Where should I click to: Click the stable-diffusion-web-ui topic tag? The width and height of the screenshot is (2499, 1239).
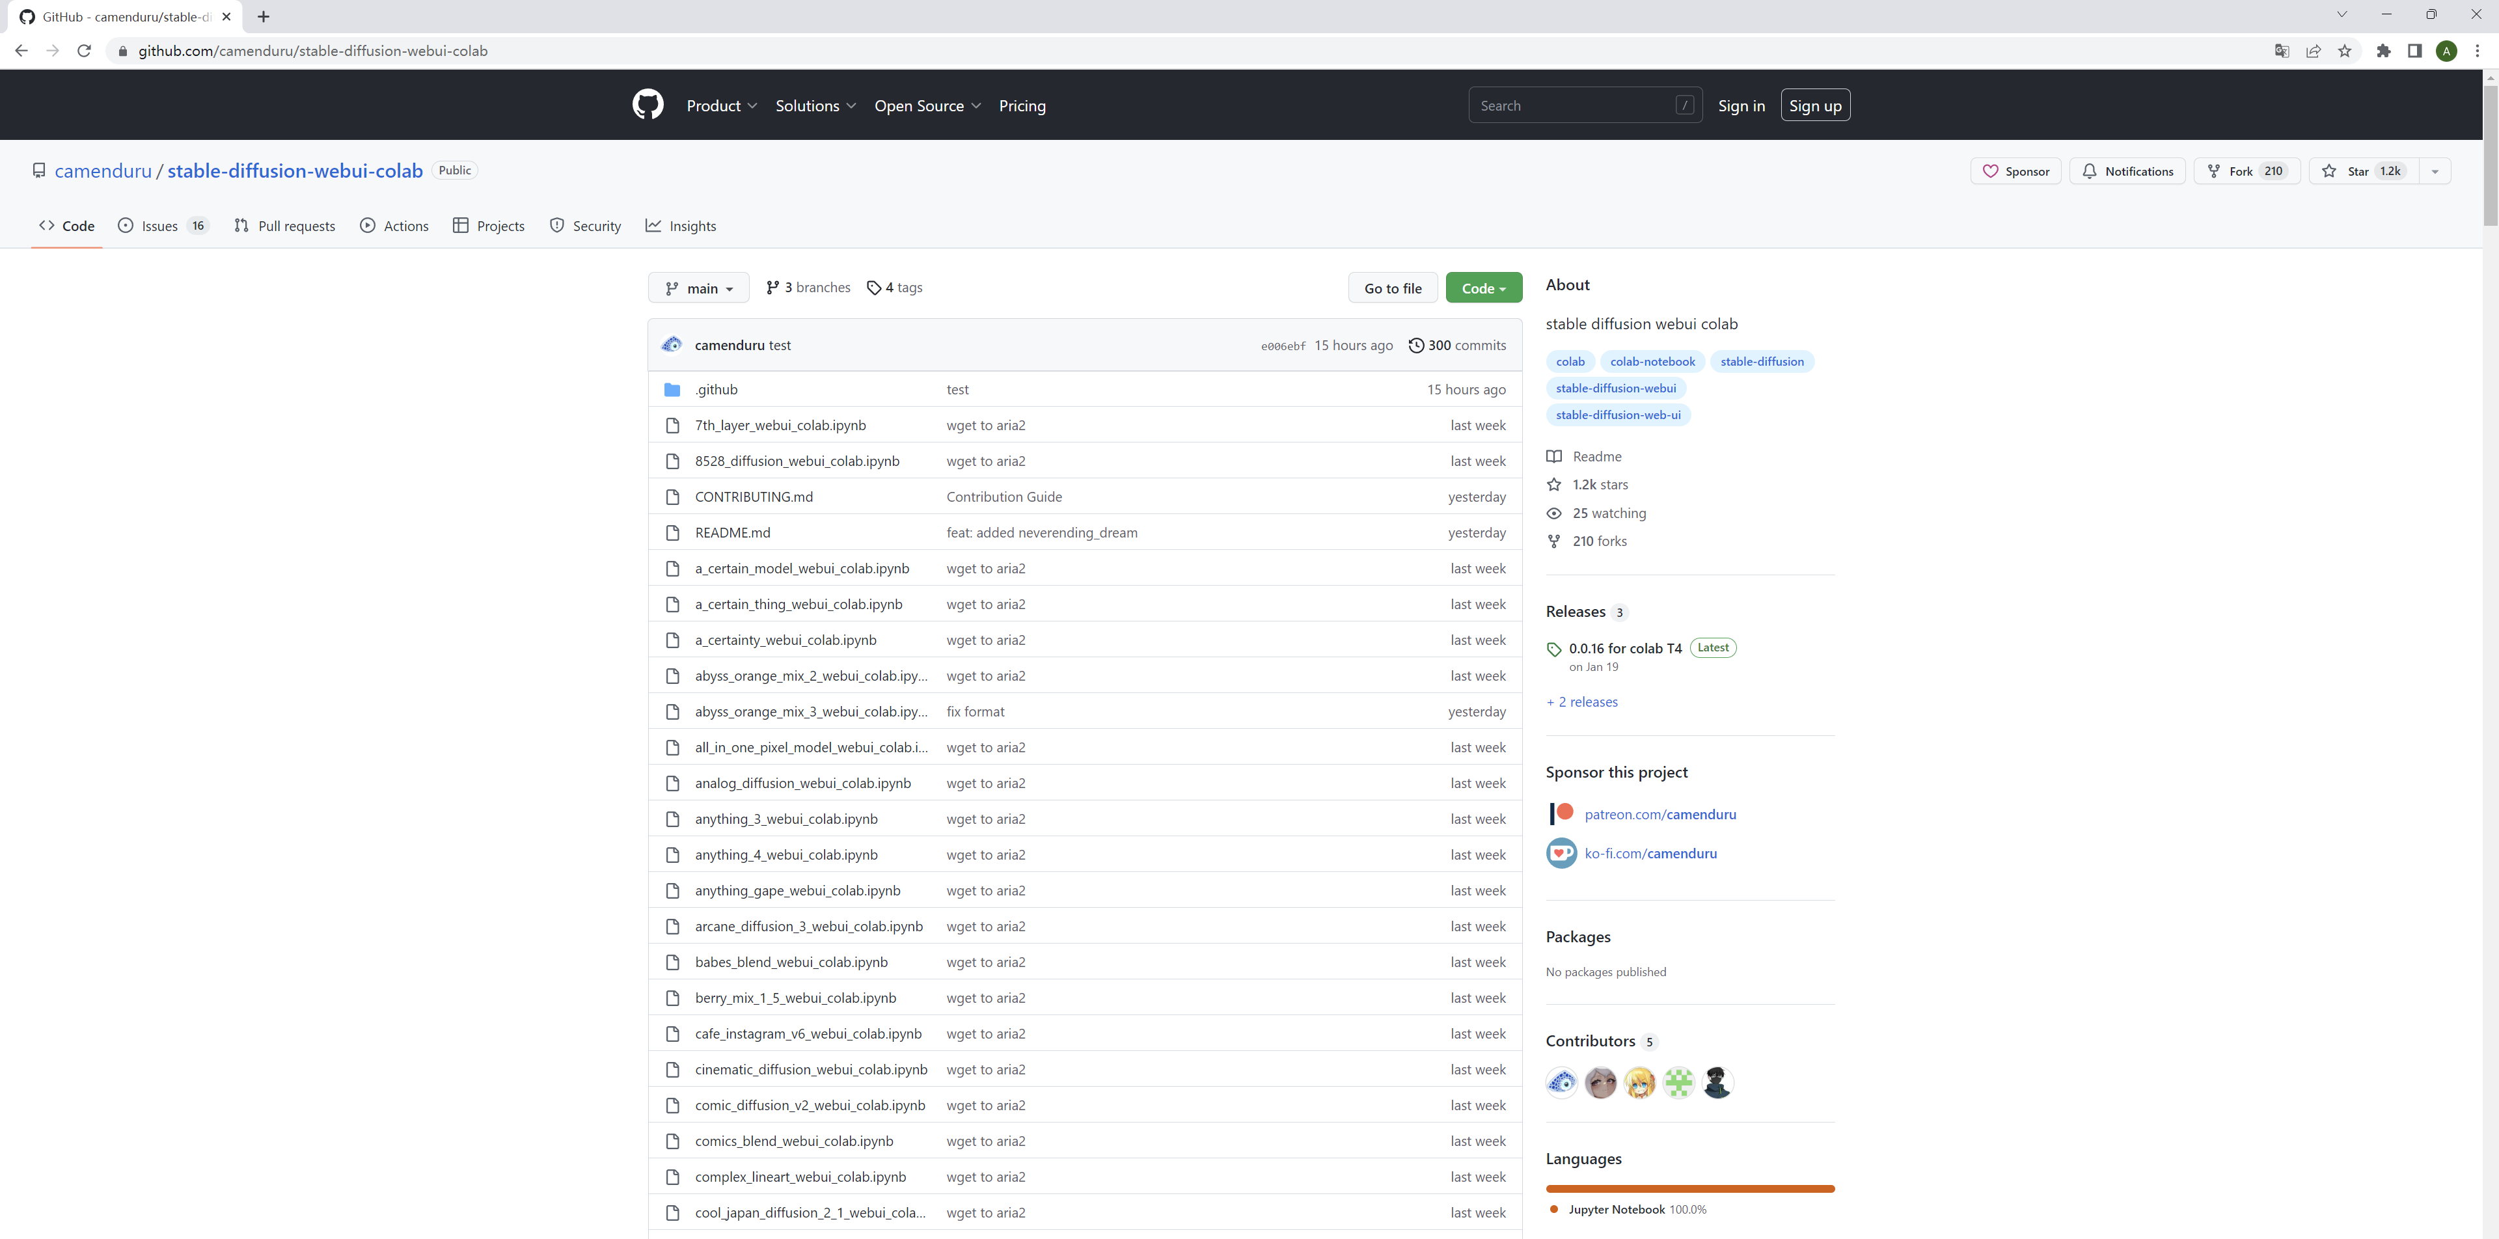point(1618,415)
